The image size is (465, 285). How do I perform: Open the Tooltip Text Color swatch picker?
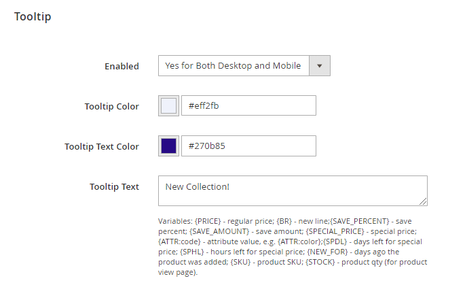(x=168, y=146)
